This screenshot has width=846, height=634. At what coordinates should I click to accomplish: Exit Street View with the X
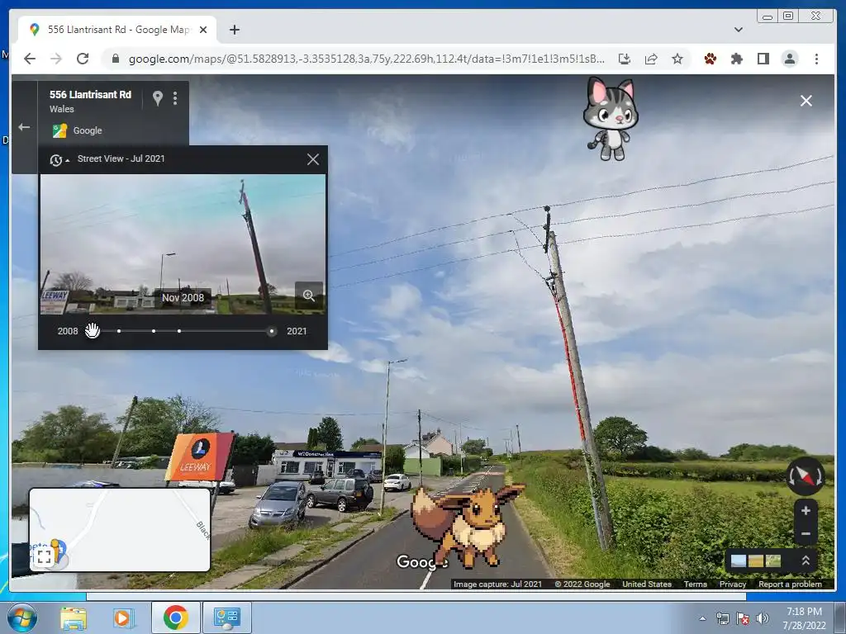coord(806,101)
